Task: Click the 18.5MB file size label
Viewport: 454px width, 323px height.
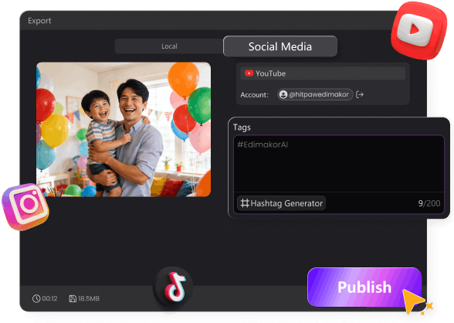Action: (89, 298)
